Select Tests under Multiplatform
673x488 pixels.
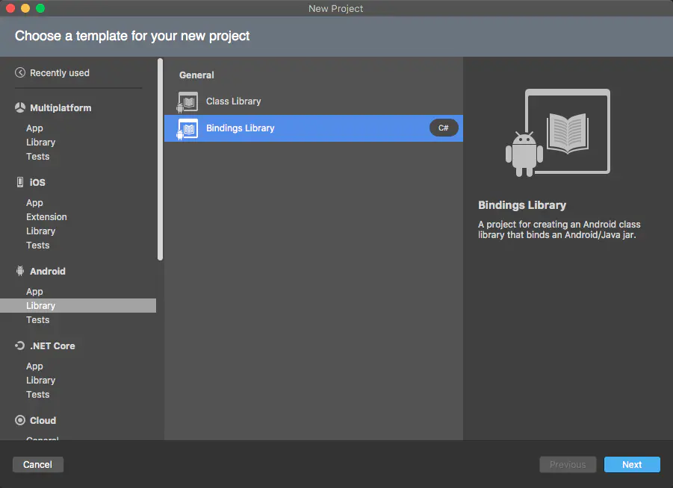pyautogui.click(x=38, y=157)
